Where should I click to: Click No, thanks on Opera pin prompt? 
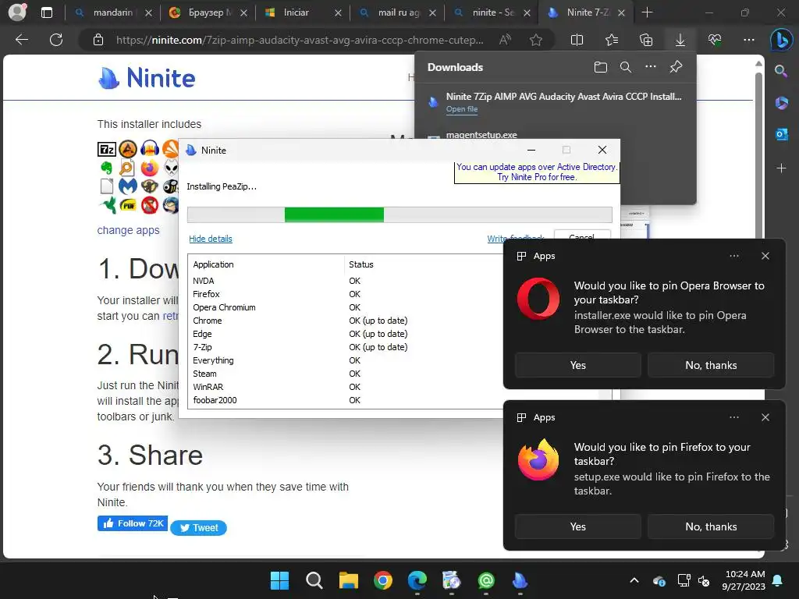[711, 365]
